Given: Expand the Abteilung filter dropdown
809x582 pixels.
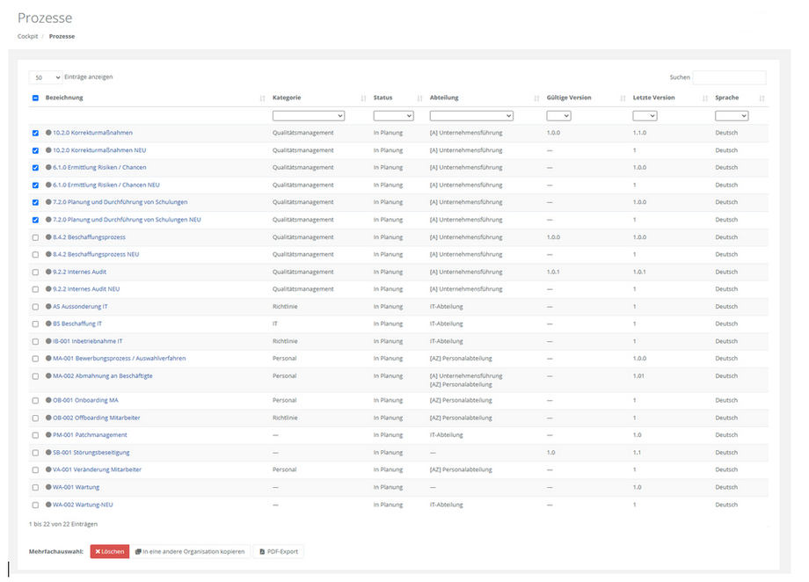Looking at the screenshot, I should click(x=470, y=115).
